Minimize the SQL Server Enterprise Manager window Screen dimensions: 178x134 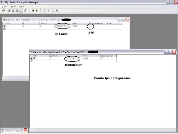click(168, 2)
